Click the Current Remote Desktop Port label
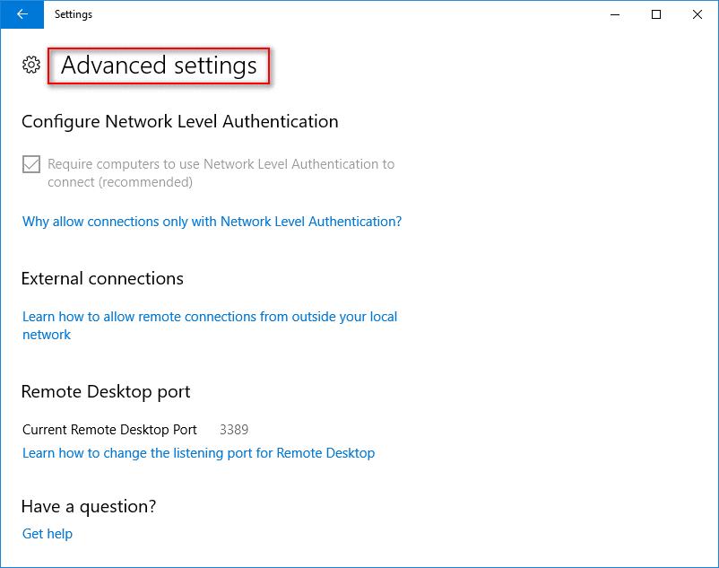Viewport: 719px width, 568px height. (x=109, y=429)
